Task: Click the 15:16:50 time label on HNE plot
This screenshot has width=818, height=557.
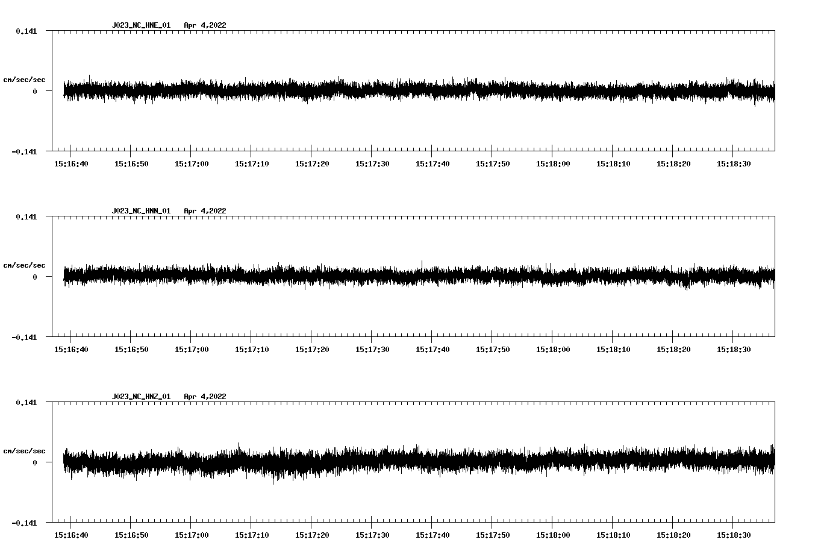Action: [131, 164]
